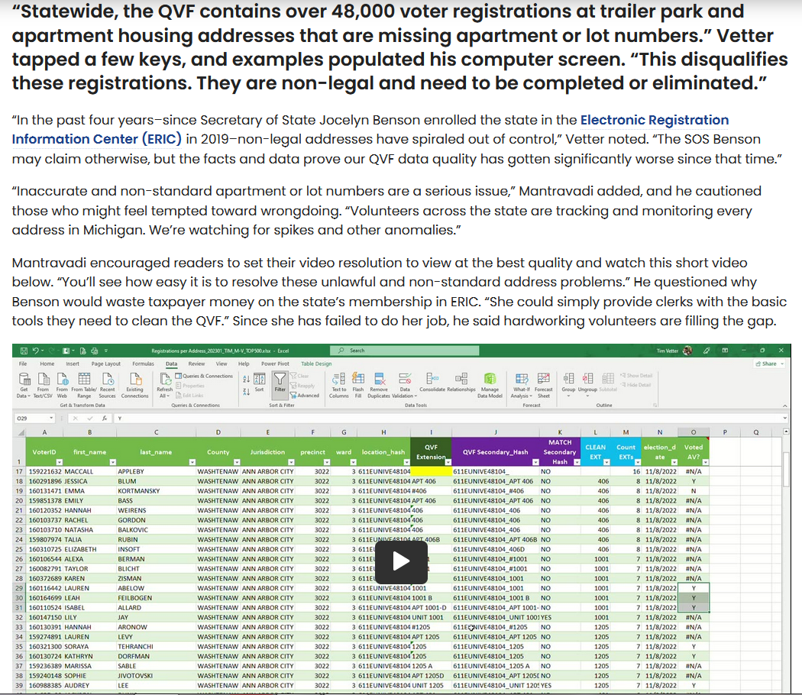Open What-If Analysis menu
Screen dimensions: 802x695
[x=522, y=385]
